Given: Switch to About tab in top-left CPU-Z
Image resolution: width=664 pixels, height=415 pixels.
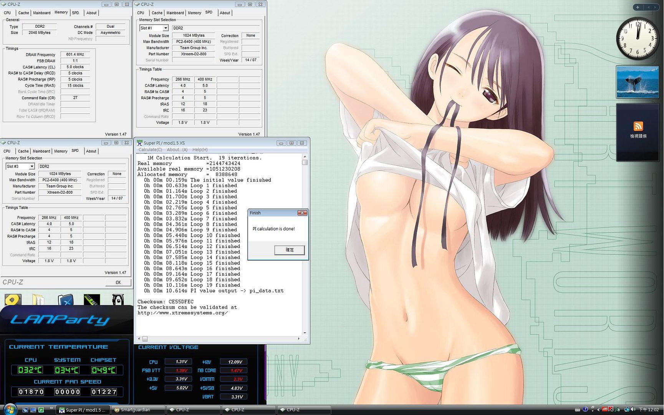Looking at the screenshot, I should pyautogui.click(x=91, y=13).
